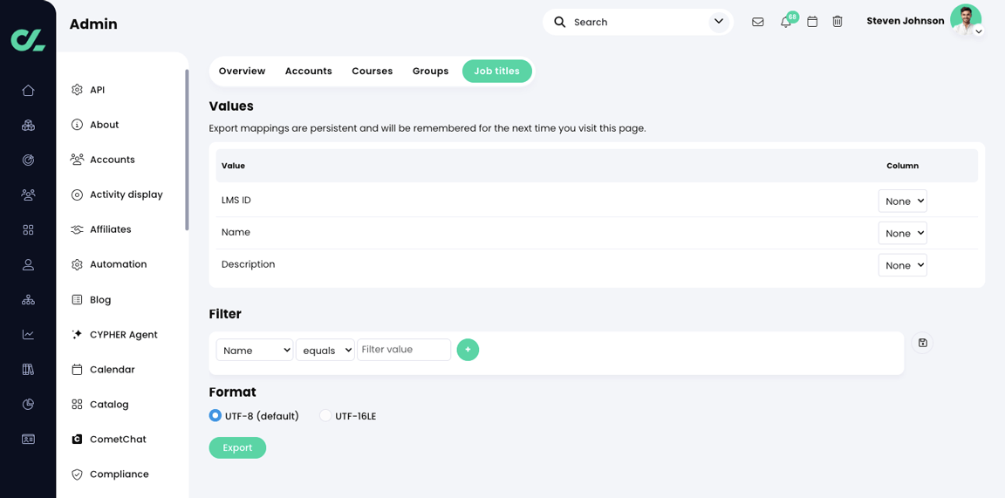The width and height of the screenshot is (1005, 498).
Task: Click the search magnifier icon
Action: click(x=559, y=22)
